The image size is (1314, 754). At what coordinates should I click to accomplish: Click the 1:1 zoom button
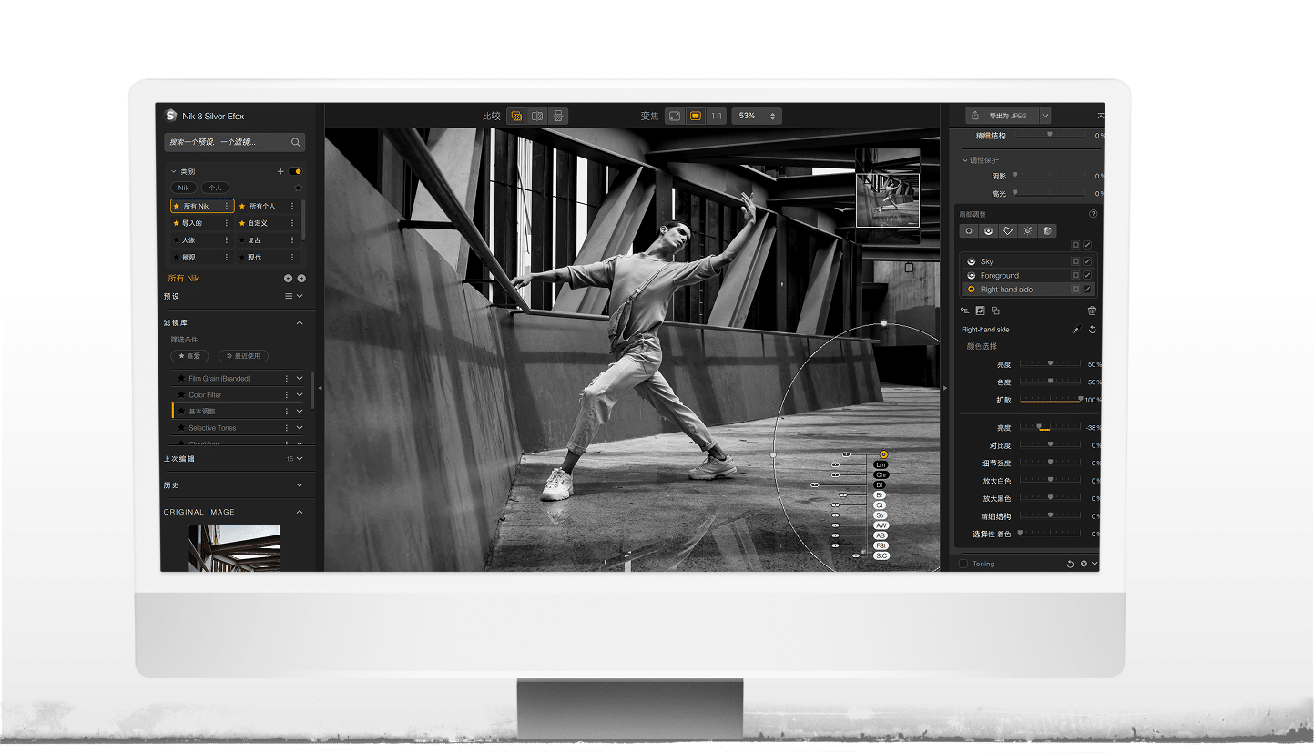click(x=717, y=116)
